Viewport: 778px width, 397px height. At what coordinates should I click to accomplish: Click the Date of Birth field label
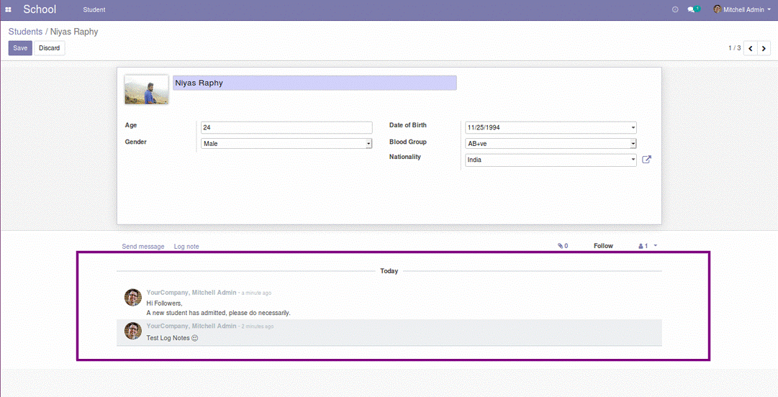pyautogui.click(x=408, y=125)
